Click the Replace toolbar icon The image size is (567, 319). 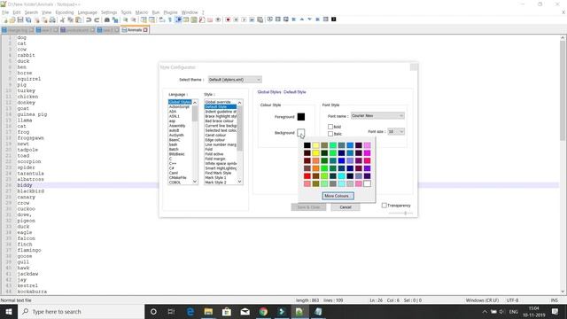coord(115,19)
